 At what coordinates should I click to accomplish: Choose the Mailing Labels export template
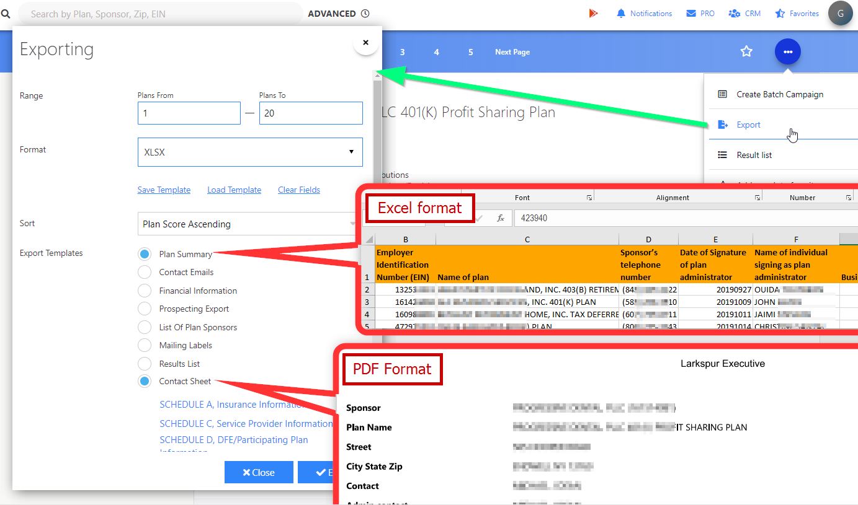(145, 345)
